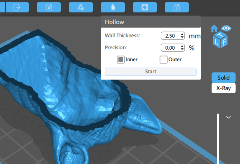Increase Wall Thickness with up arrow
The width and height of the screenshot is (240, 164).
182,34
